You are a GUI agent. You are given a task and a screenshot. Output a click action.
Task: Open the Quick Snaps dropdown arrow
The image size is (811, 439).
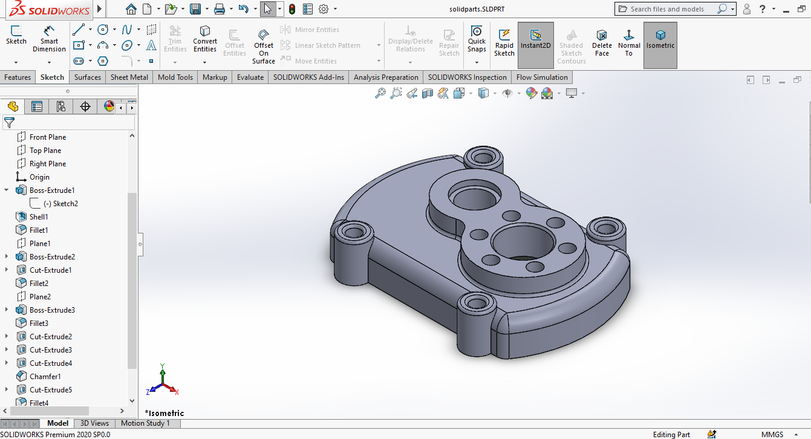point(477,62)
